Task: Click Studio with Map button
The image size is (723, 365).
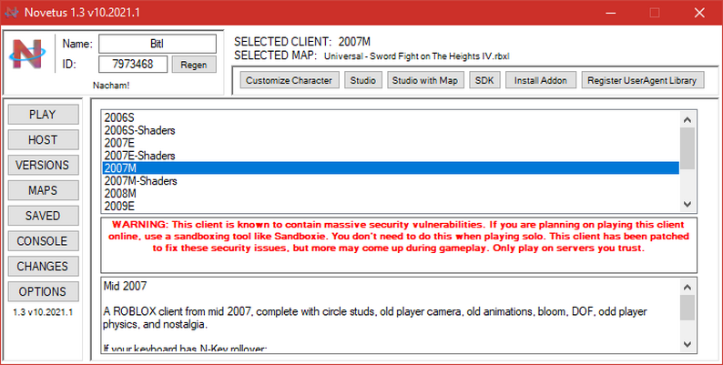Action: [x=425, y=80]
